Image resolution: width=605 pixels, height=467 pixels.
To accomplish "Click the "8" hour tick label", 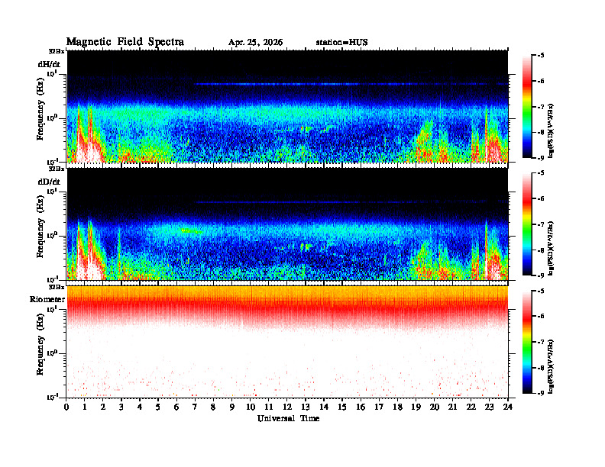I will (x=213, y=407).
